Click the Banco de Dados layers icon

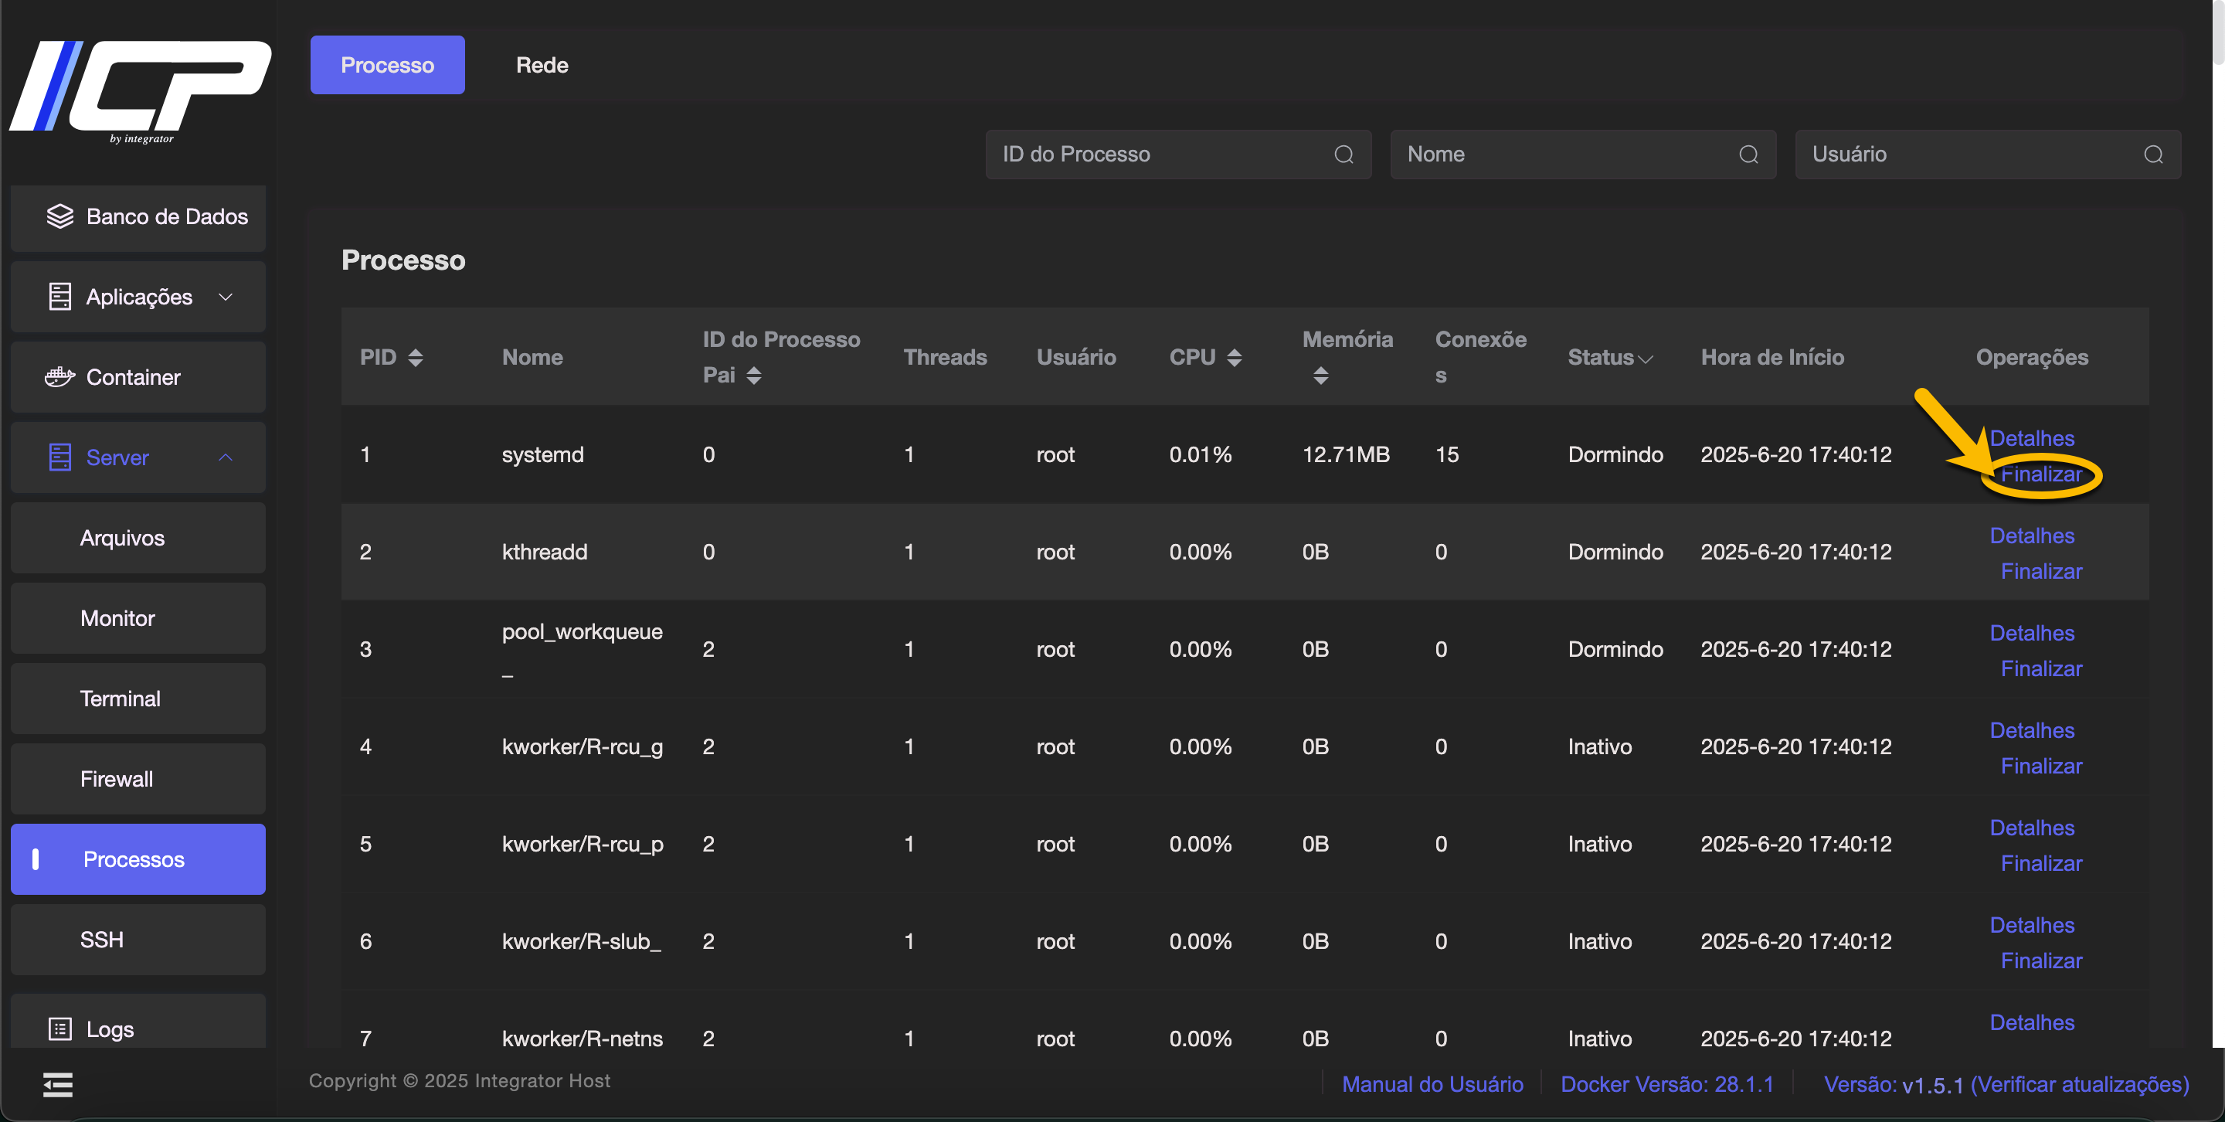coord(59,216)
